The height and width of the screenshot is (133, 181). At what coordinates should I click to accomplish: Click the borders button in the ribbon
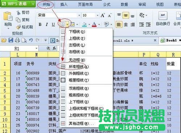63,25
